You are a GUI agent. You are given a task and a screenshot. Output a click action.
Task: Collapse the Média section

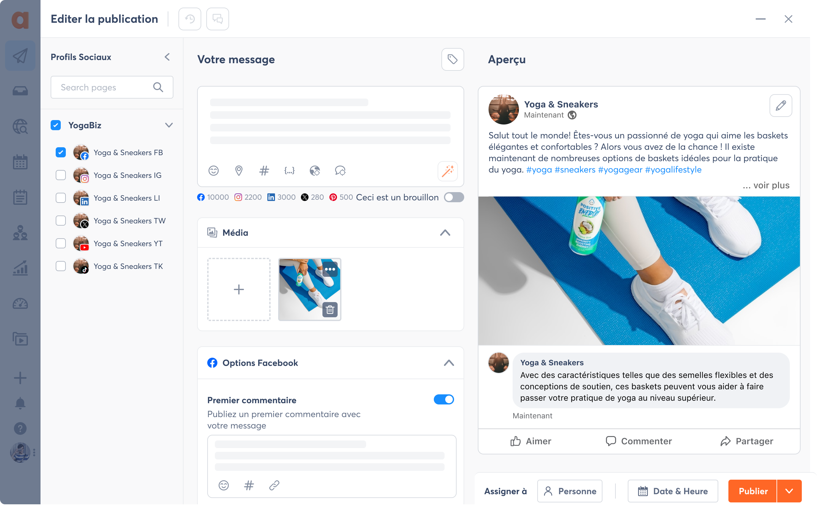(445, 232)
